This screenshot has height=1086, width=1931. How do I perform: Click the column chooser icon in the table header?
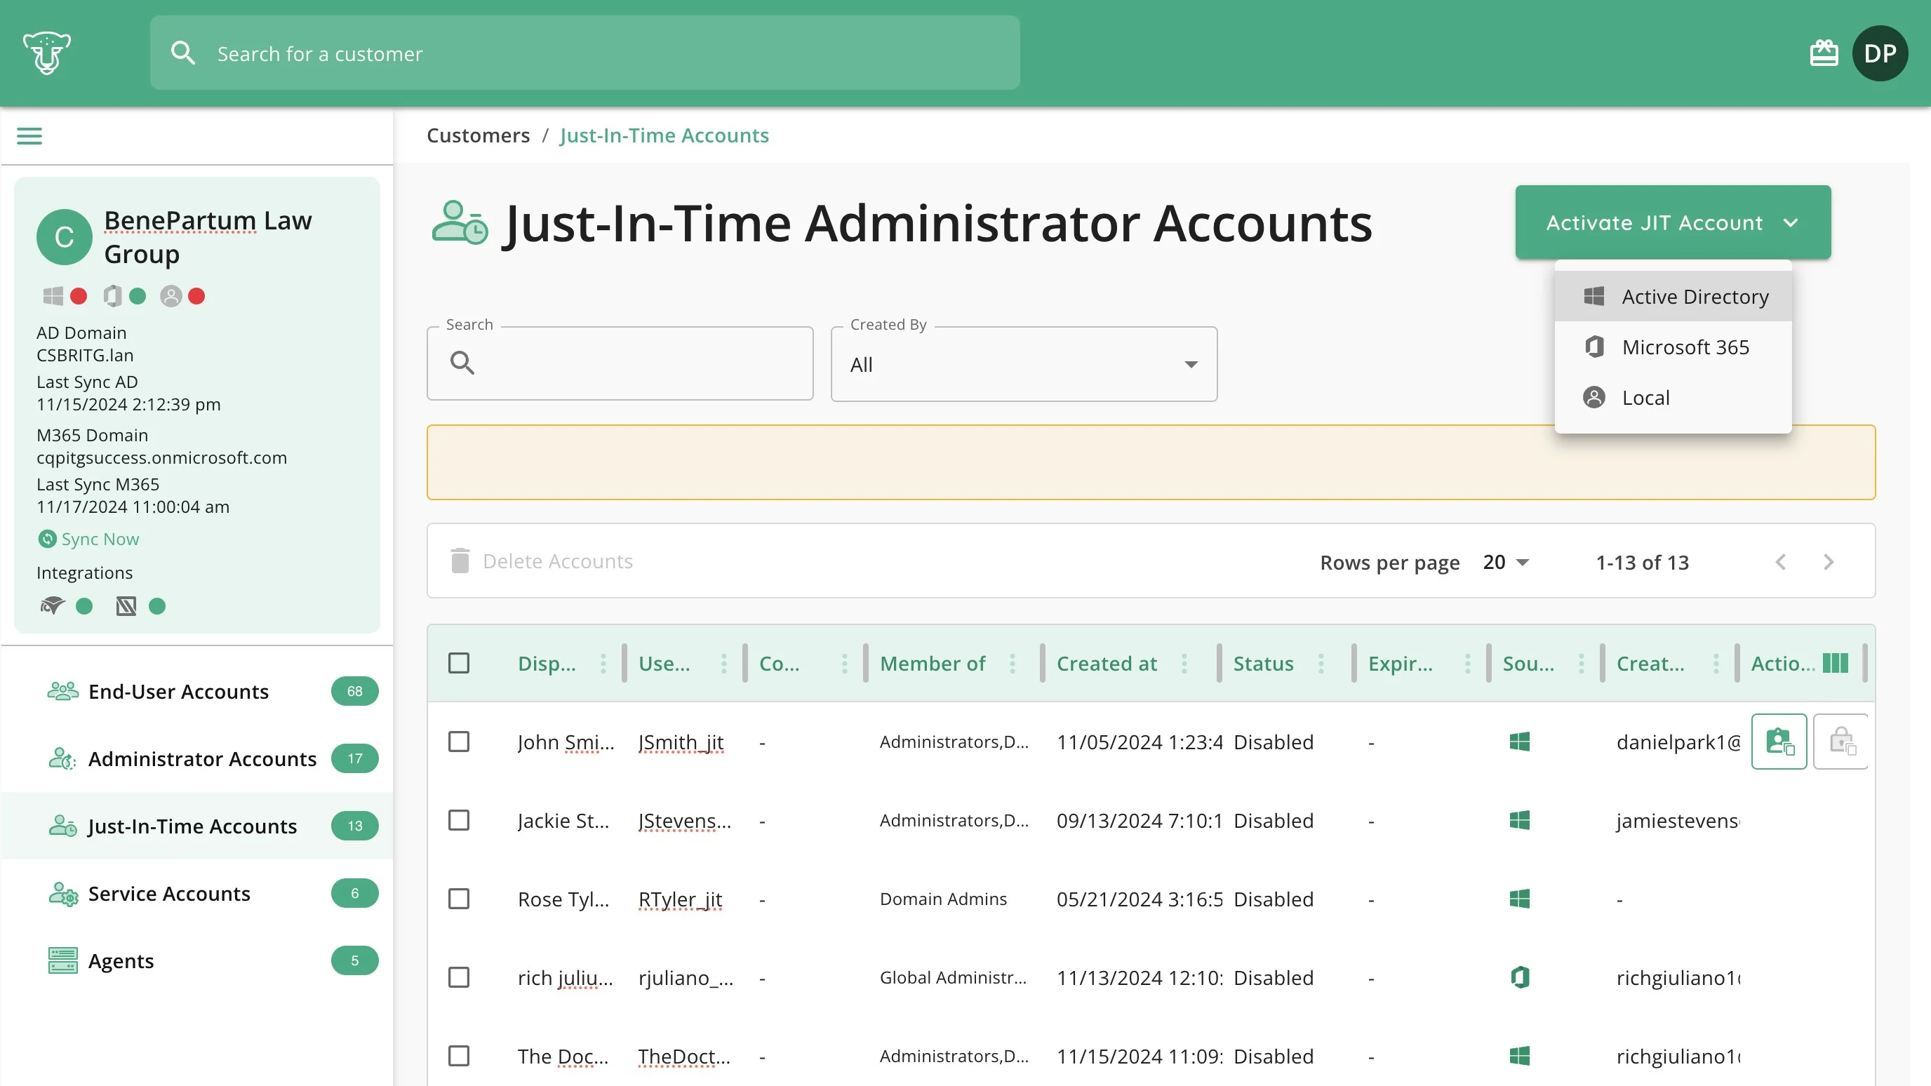pyautogui.click(x=1835, y=663)
